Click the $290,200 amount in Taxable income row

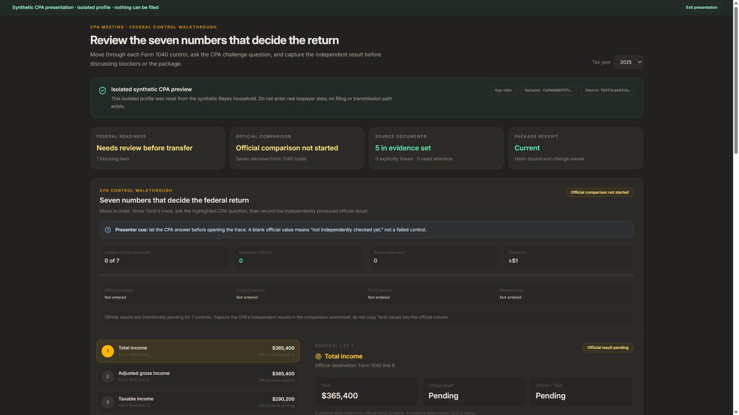pos(283,399)
